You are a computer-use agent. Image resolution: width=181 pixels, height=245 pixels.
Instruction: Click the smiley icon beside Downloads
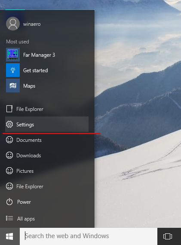click(9, 155)
